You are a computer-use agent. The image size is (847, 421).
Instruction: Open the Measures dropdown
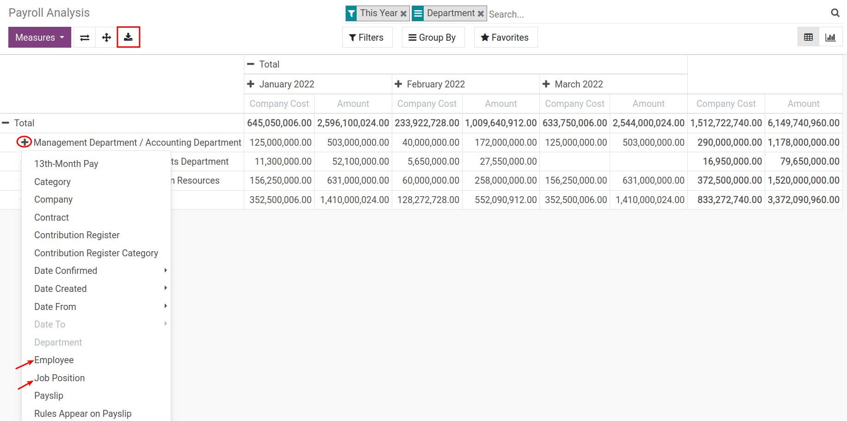pyautogui.click(x=39, y=37)
